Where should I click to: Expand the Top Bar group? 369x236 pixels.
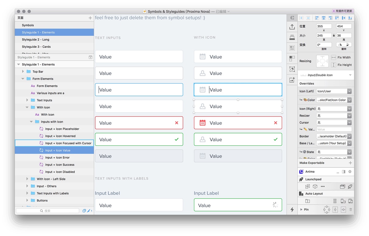coord(23,72)
